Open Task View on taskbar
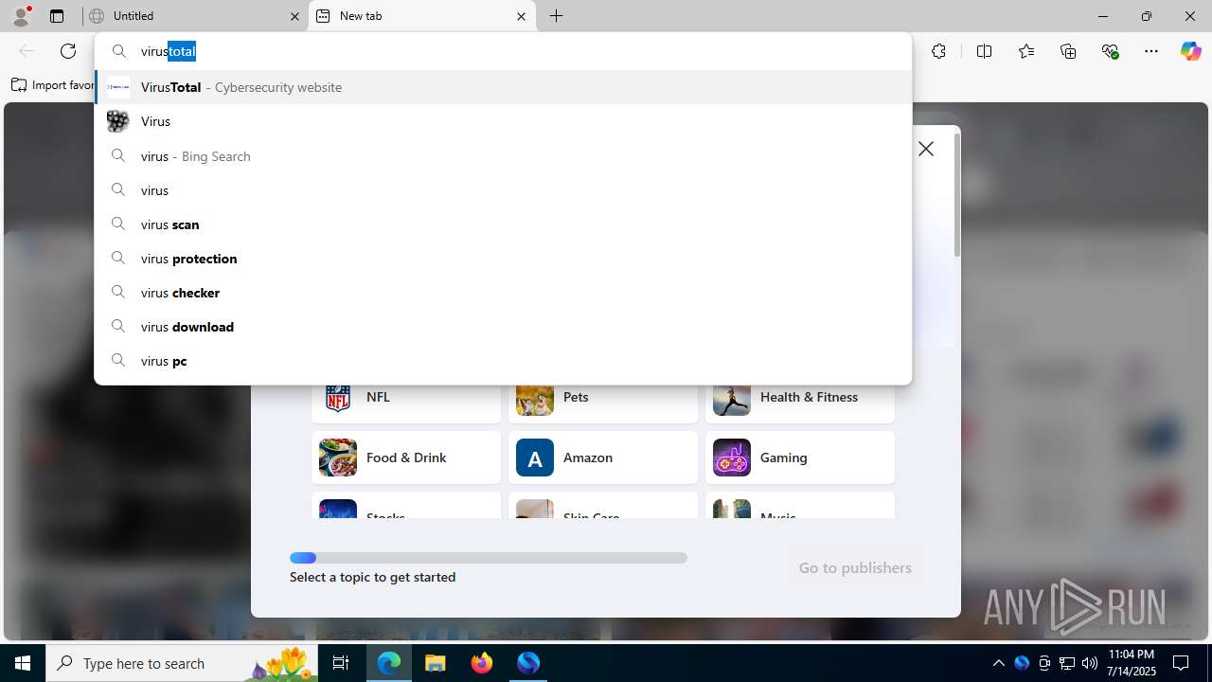This screenshot has height=682, width=1212. click(x=342, y=663)
